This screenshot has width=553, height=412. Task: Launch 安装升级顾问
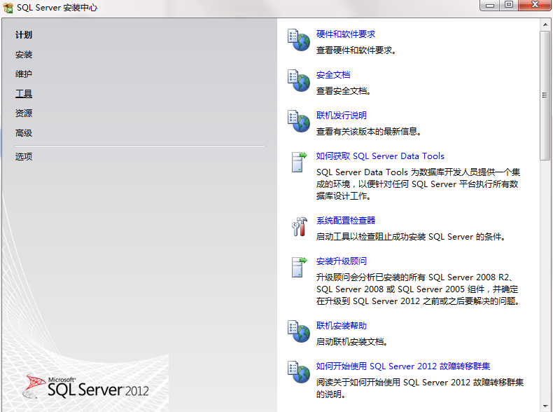342,261
